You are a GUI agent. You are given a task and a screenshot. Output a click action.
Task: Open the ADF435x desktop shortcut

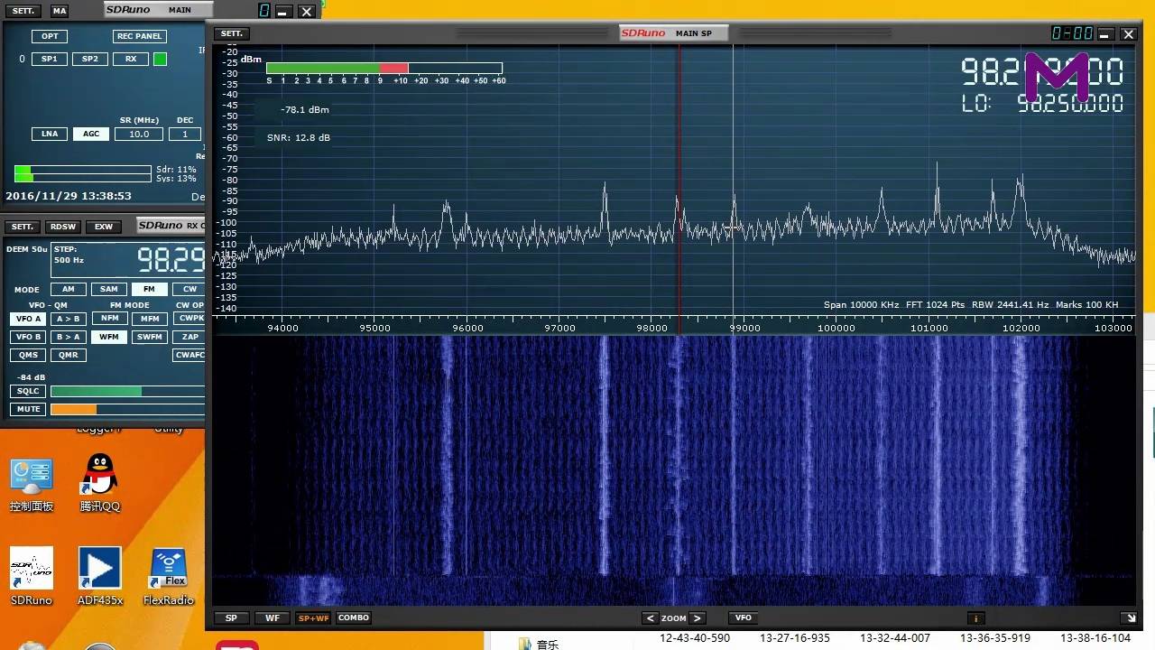[x=100, y=576]
